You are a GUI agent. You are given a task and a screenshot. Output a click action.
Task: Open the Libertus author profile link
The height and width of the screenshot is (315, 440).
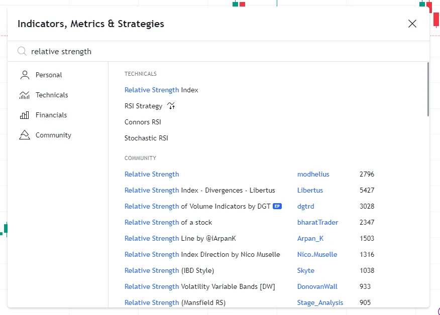(x=310, y=191)
